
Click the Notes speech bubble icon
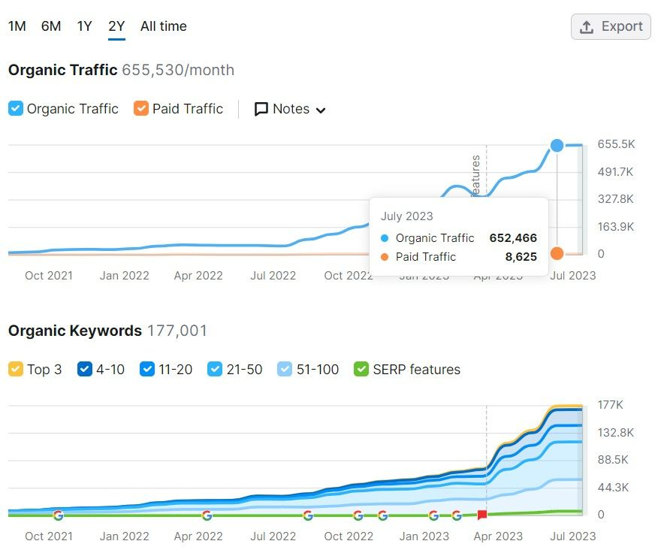pyautogui.click(x=261, y=109)
